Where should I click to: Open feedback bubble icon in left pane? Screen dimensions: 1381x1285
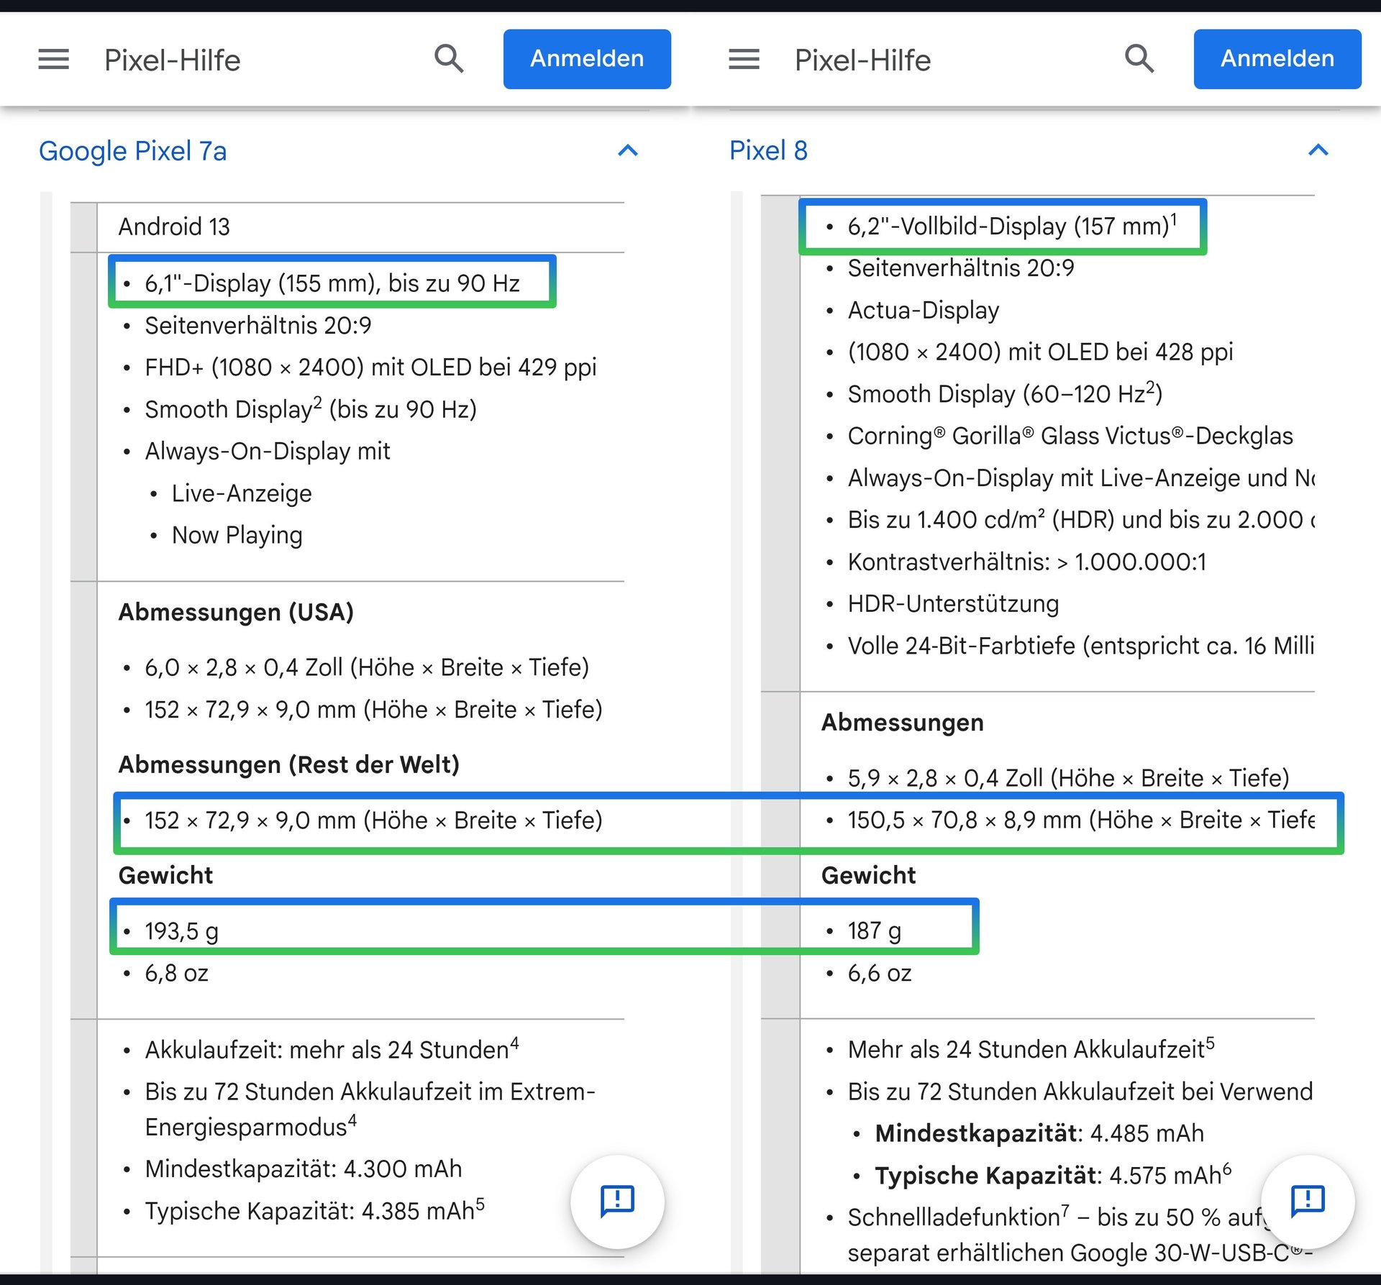[617, 1200]
